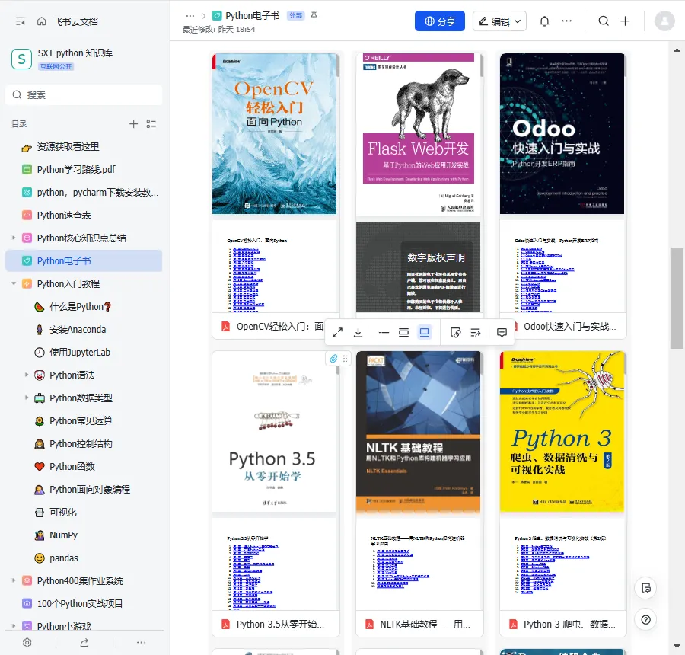Open the Feishu docs home icon
This screenshot has height=655, width=685.
42,21
